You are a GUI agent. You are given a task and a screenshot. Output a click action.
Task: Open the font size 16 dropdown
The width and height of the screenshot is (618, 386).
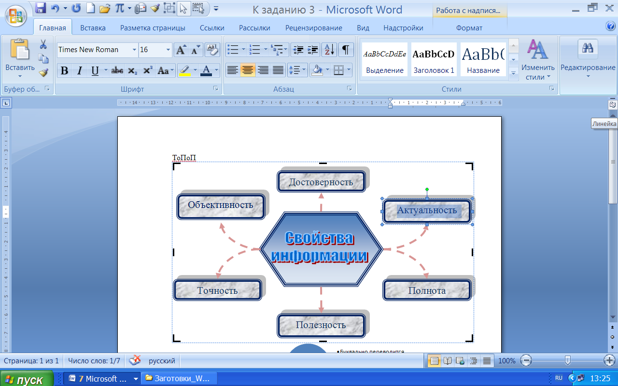click(168, 50)
